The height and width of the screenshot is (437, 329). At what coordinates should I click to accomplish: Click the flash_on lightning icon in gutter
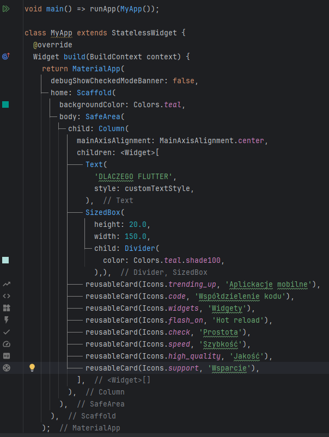point(6,320)
